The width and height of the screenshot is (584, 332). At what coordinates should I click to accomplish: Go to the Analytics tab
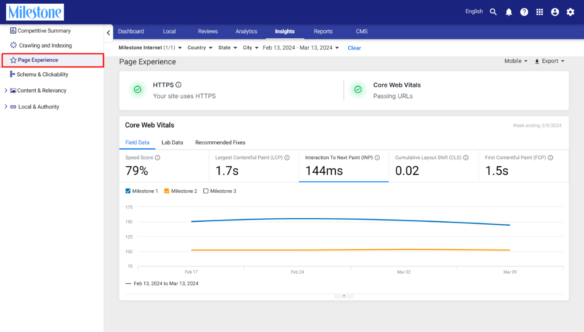(246, 31)
